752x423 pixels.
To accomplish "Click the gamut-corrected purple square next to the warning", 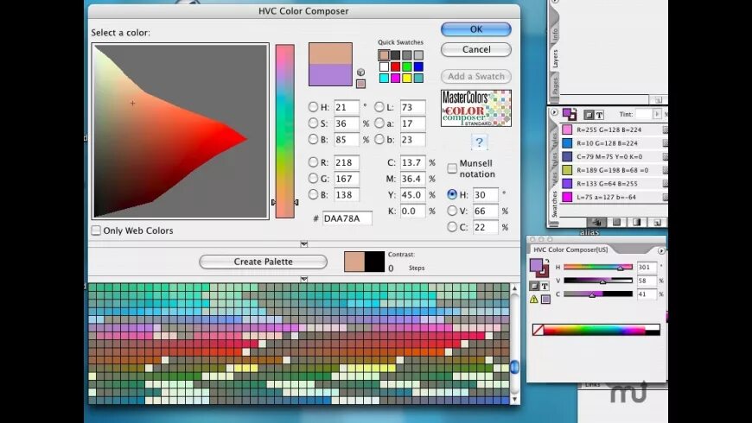I will click(545, 299).
